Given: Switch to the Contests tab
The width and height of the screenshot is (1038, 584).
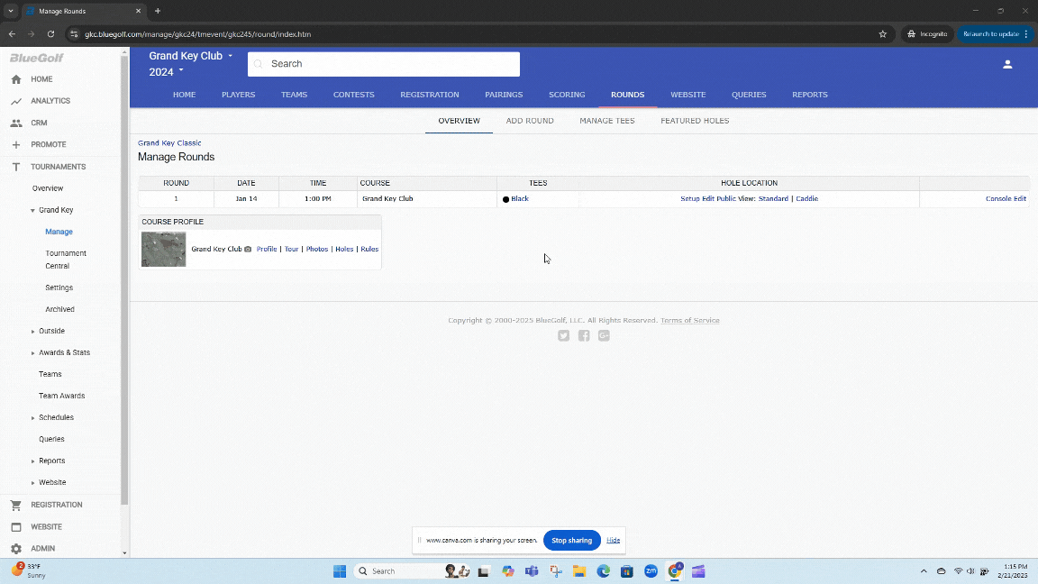Looking at the screenshot, I should point(353,95).
